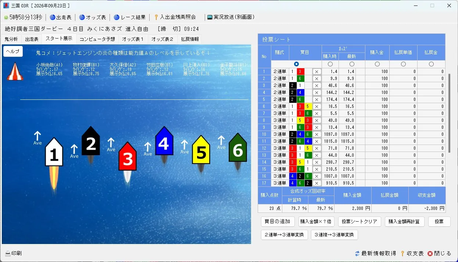This screenshot has height=262, width=458.
Task: Select the radio button under 買目
Action: (x=296, y=64)
